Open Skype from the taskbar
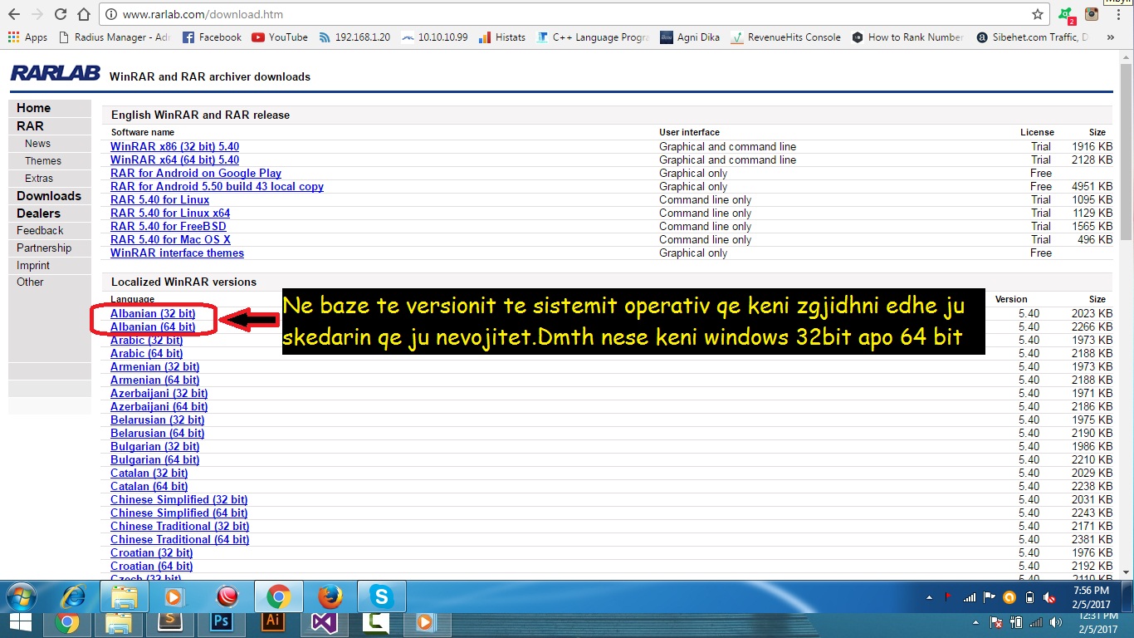1134x638 pixels. click(381, 596)
